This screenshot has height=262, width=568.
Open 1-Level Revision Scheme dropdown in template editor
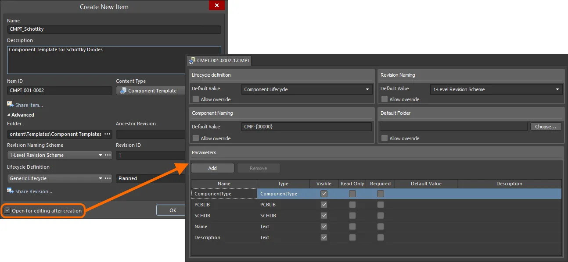click(x=557, y=89)
